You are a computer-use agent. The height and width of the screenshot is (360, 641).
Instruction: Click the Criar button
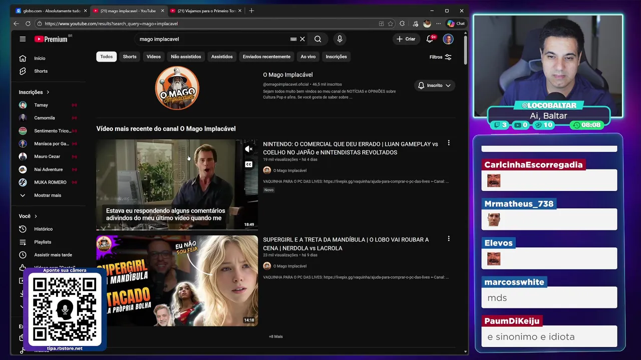pyautogui.click(x=406, y=39)
